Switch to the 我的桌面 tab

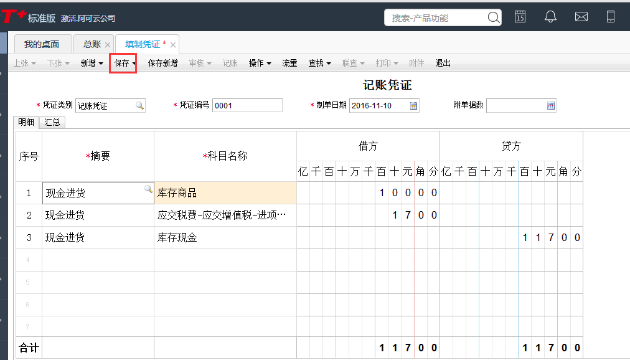(x=42, y=44)
